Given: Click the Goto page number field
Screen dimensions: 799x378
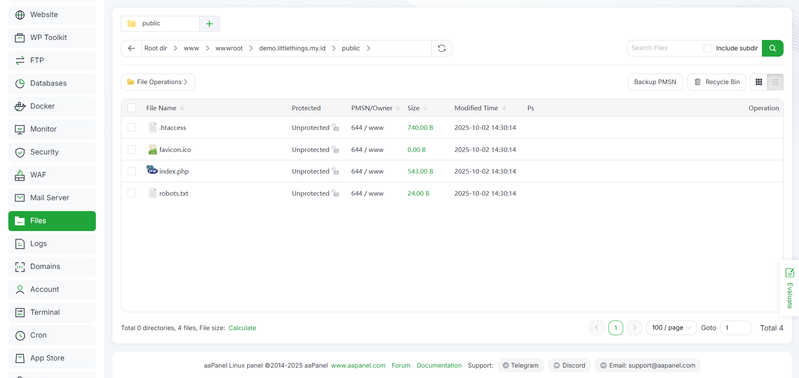Looking at the screenshot, I should 736,328.
